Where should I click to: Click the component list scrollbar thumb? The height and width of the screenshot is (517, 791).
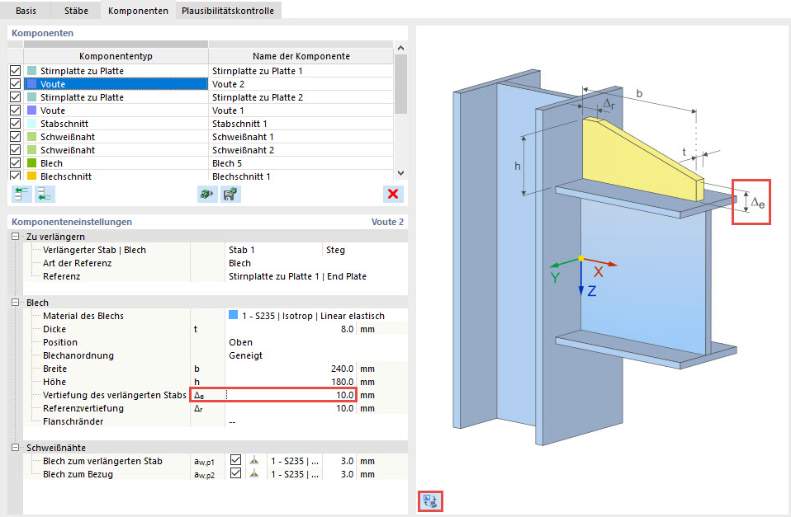pos(401,84)
